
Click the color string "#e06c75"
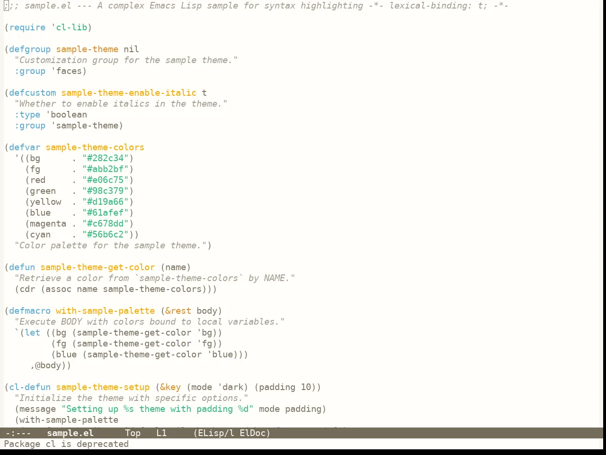[106, 180]
